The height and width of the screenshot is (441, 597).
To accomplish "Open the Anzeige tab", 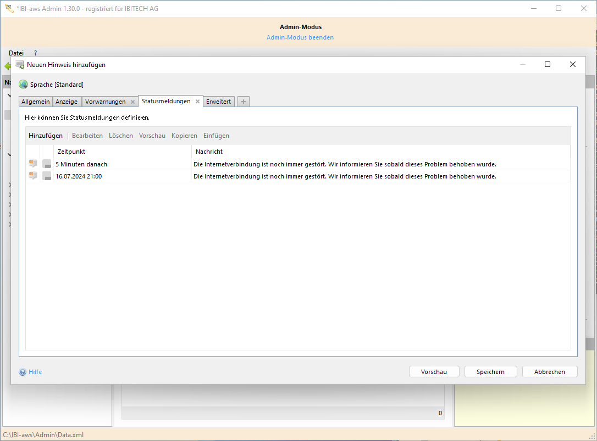I will [x=67, y=102].
